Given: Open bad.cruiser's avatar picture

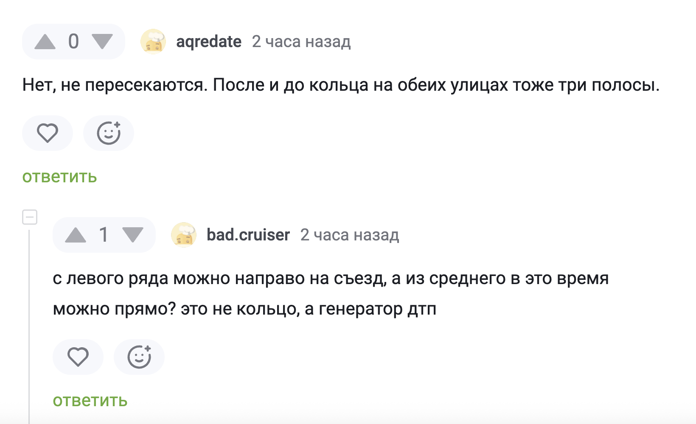Looking at the screenshot, I should [184, 235].
